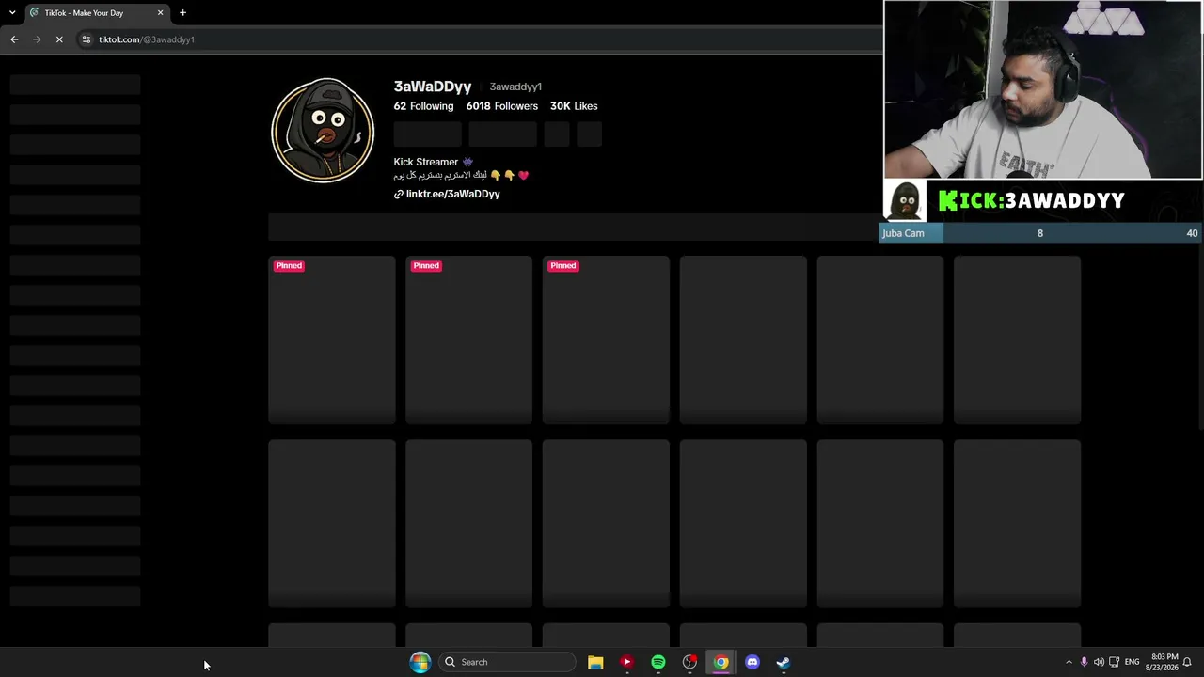
Task: Open Discord from the taskbar
Action: click(x=752, y=662)
